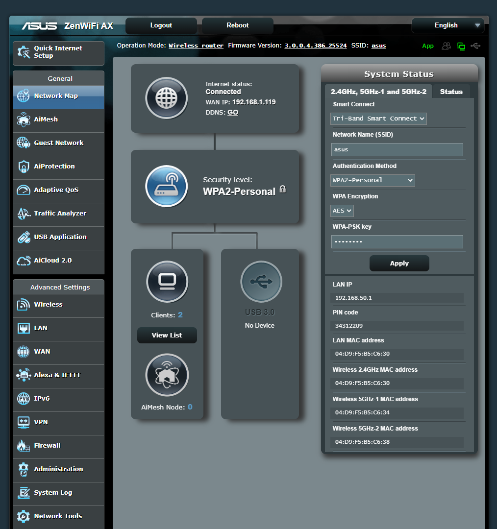This screenshot has width=497, height=529.
Task: Select the router security level icon
Action: point(167,186)
